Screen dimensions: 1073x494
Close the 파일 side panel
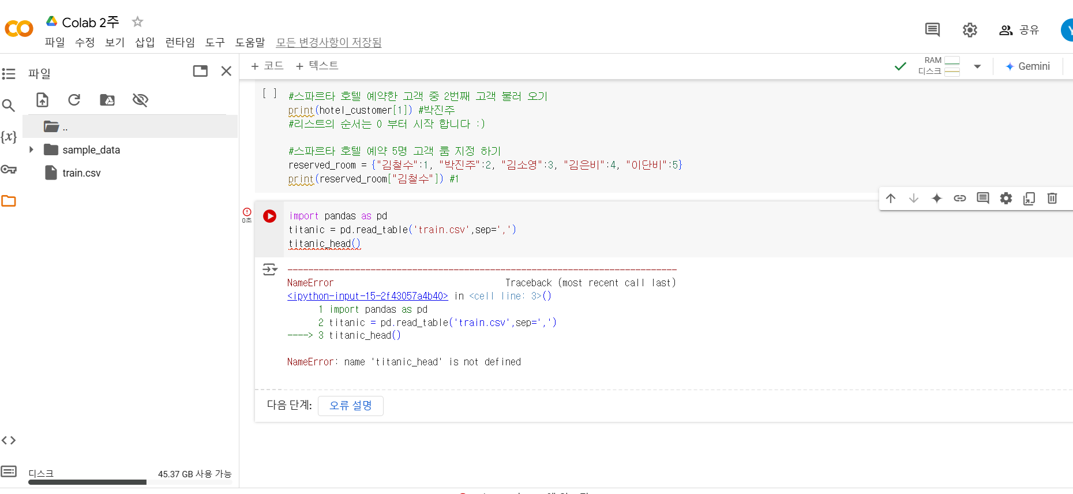pyautogui.click(x=226, y=71)
